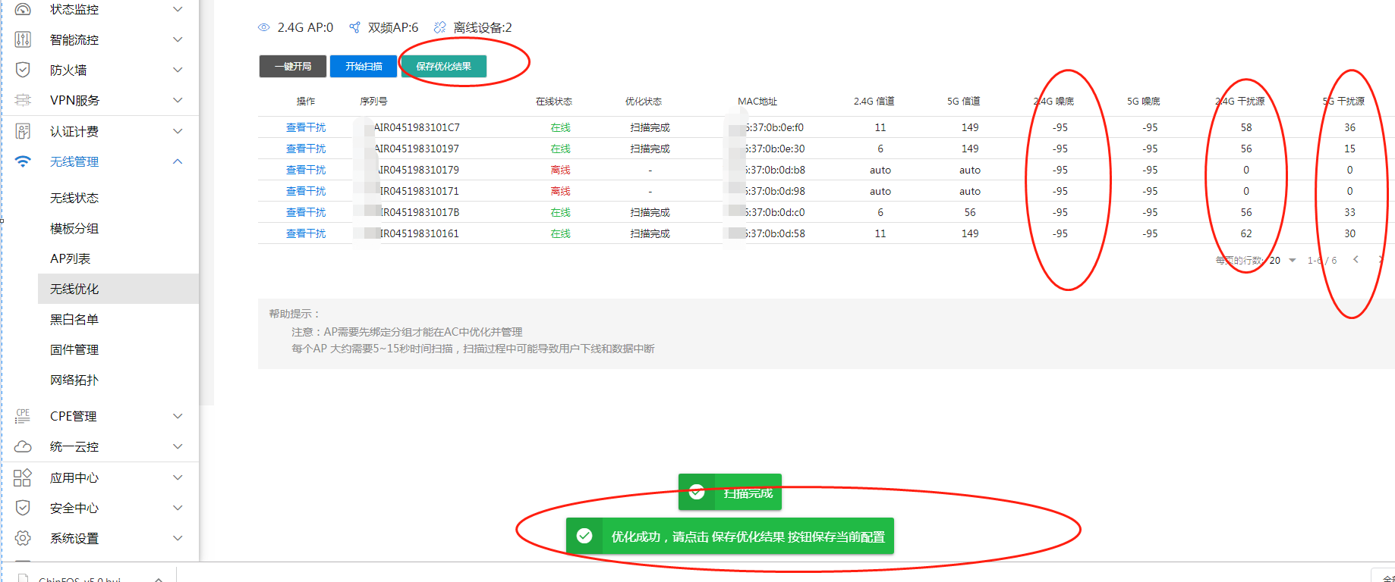
Task: Click the 认证计费 billing icon
Action: 23,131
